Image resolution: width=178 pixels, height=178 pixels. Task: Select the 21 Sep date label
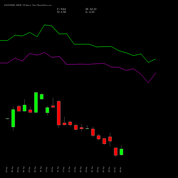pos(75,169)
